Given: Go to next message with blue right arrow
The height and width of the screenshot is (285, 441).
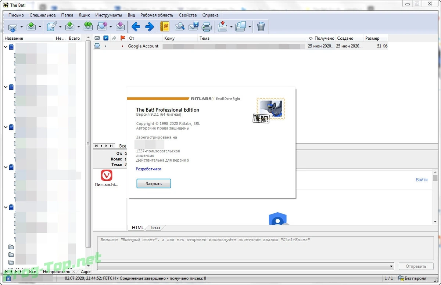Looking at the screenshot, I should (150, 27).
